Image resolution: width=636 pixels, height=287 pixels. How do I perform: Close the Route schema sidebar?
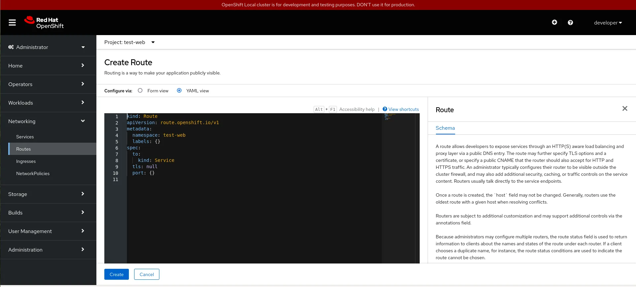[624, 109]
